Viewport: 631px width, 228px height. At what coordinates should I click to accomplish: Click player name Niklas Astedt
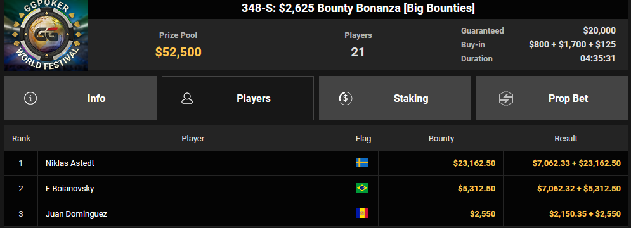pyautogui.click(x=70, y=163)
